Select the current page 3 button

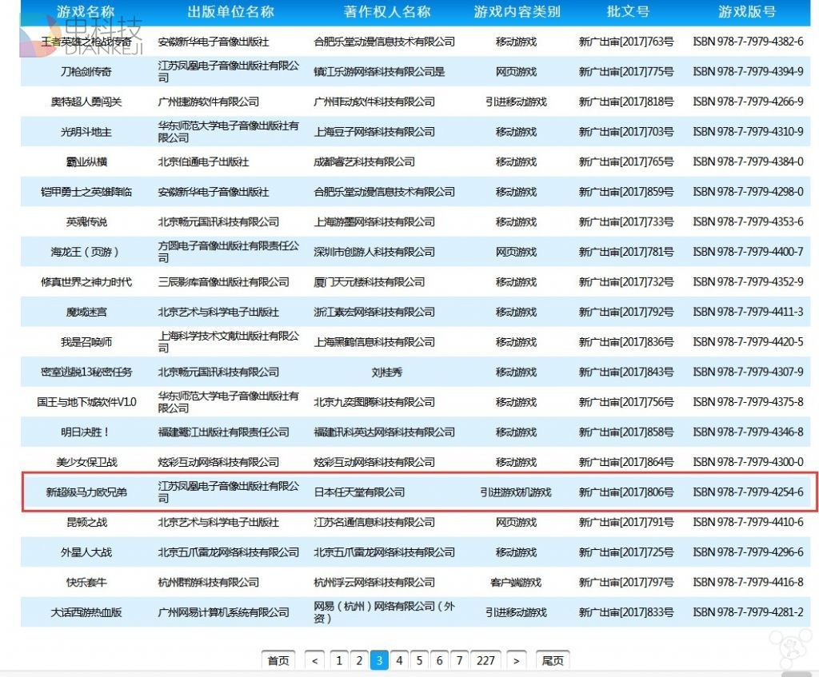[x=379, y=660]
